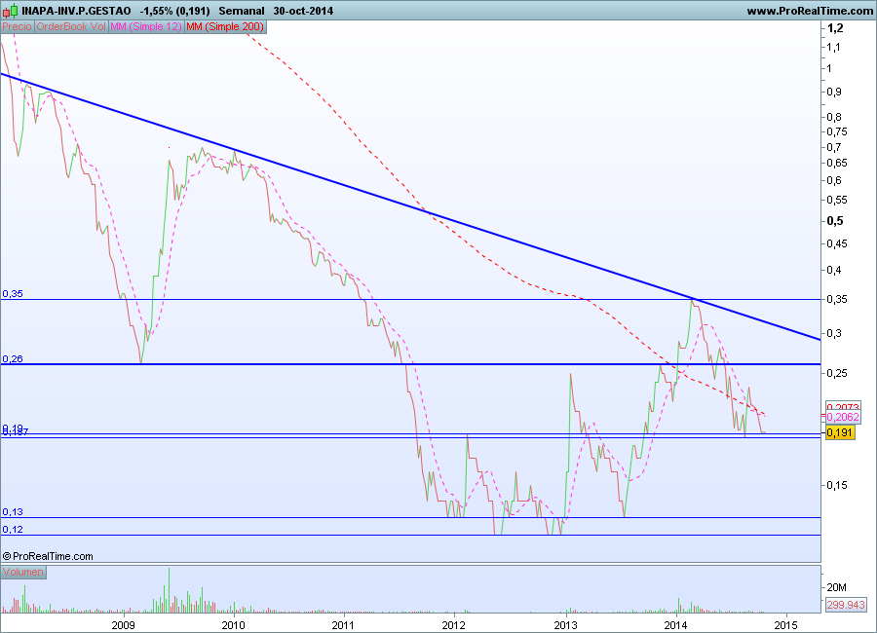Select the OrderBook Vol label
Image resolution: width=877 pixels, height=633 pixels.
[x=71, y=26]
